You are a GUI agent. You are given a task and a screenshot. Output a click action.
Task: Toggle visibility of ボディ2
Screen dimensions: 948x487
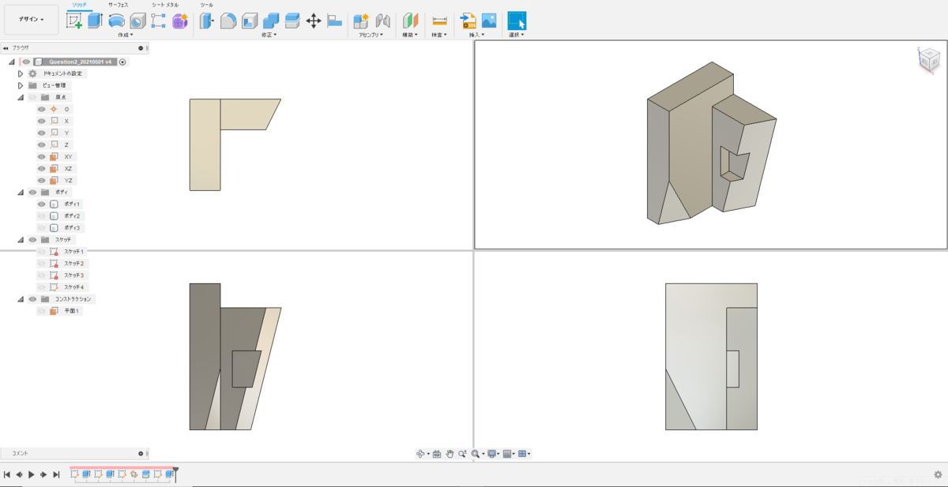42,215
